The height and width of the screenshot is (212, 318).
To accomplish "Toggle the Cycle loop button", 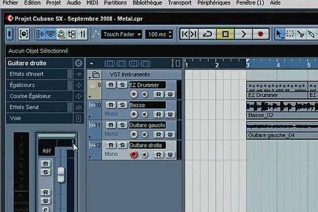I will click(x=207, y=34).
